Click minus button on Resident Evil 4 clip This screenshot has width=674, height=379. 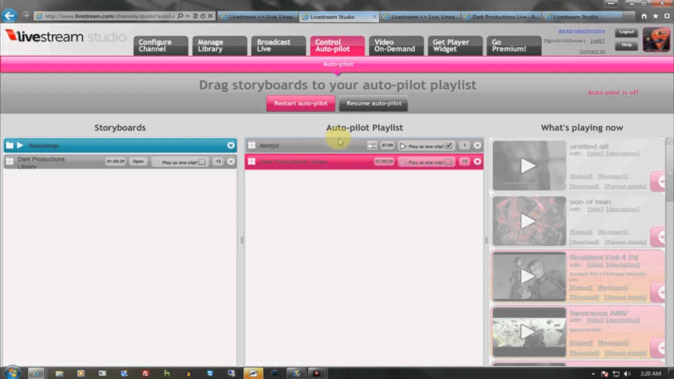658,292
